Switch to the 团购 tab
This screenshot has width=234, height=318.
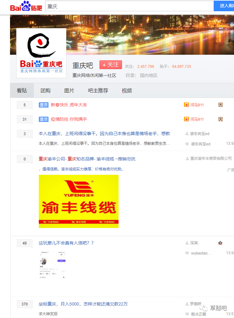(45, 91)
